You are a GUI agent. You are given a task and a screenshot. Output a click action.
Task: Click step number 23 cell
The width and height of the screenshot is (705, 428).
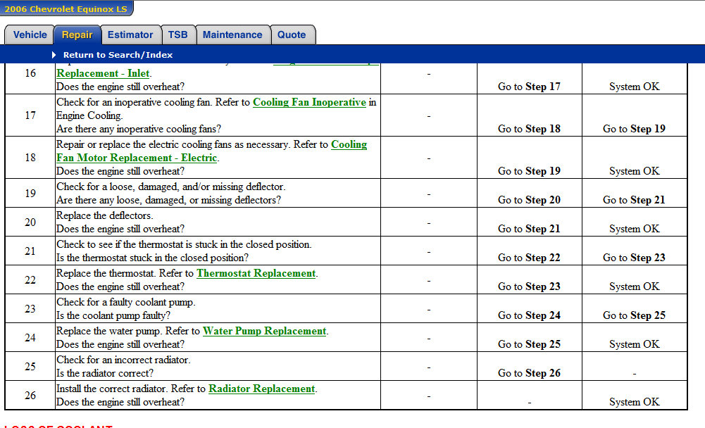[30, 308]
